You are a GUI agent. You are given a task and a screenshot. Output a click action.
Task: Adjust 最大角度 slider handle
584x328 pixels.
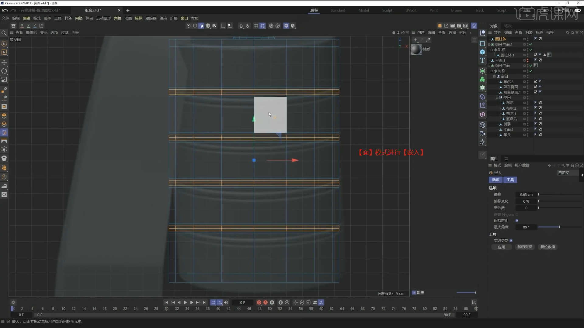click(559, 227)
